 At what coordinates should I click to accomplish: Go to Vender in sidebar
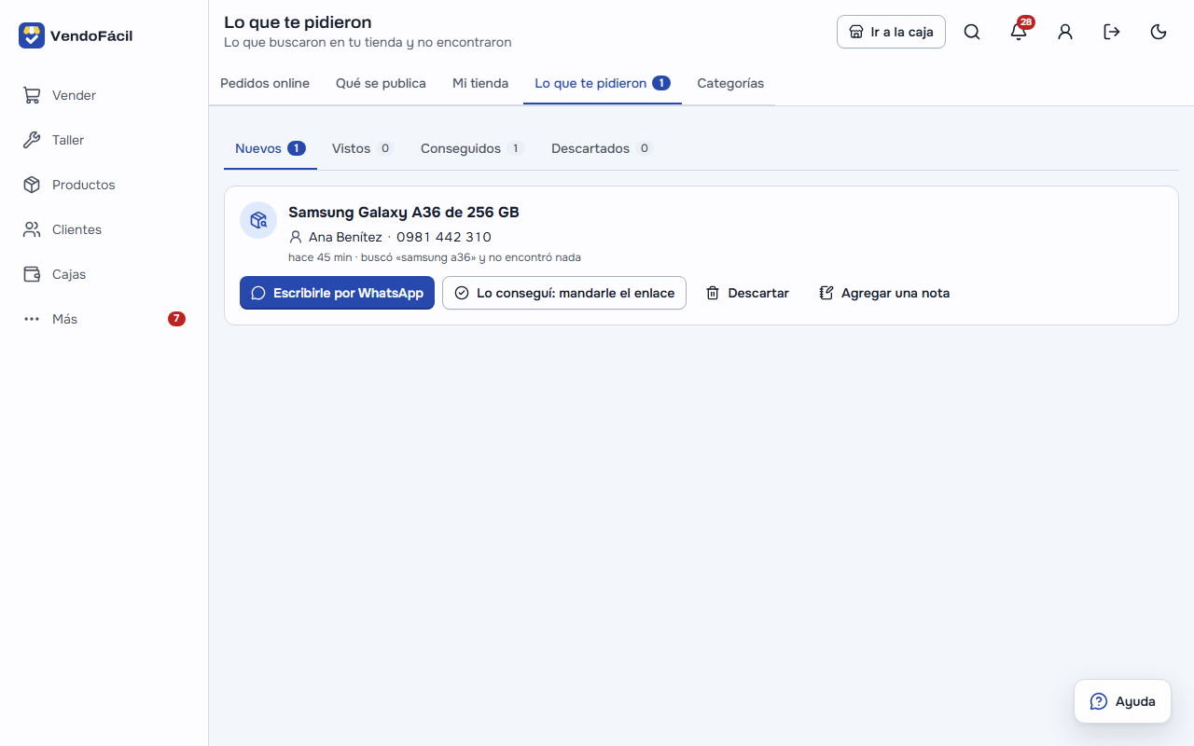click(x=104, y=95)
